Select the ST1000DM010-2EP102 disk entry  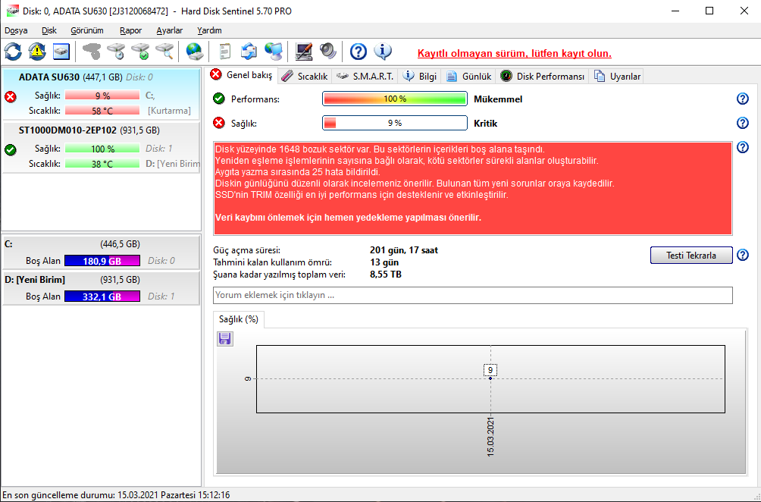[x=101, y=147]
